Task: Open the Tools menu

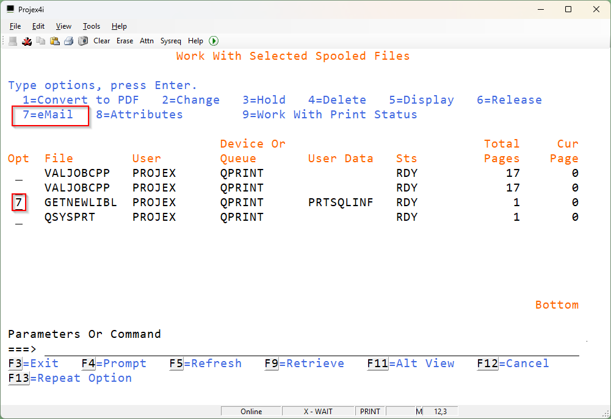Action: pos(92,26)
